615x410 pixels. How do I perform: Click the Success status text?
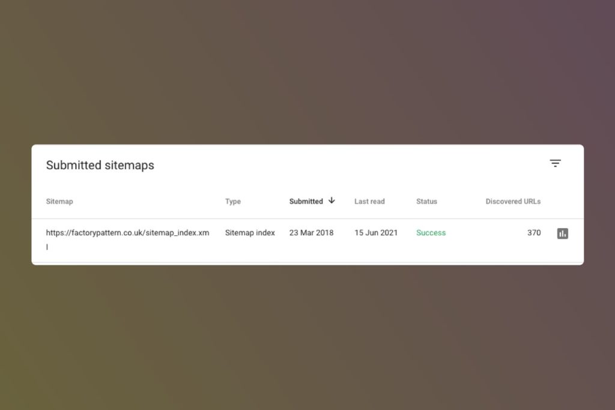tap(431, 233)
